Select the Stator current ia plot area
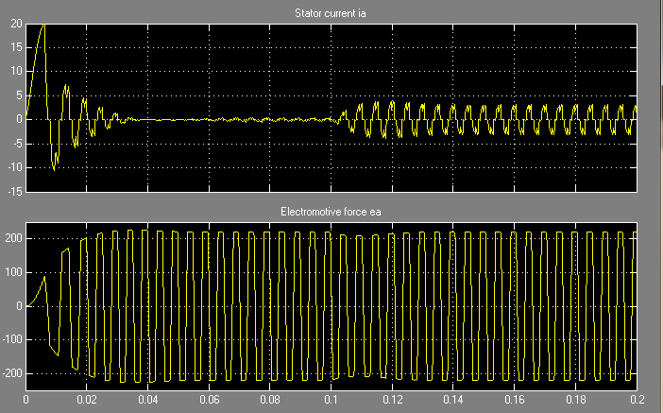Viewport: 663px width, 413px height. (x=331, y=109)
